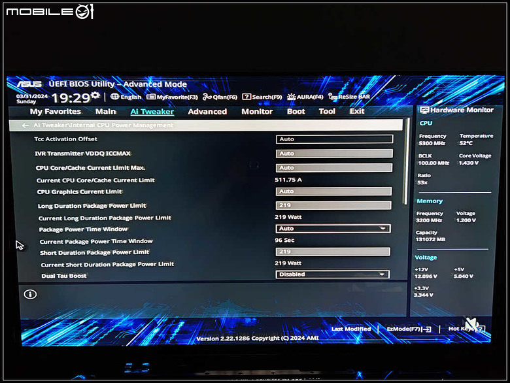
Task: Select the Exit tab
Action: [x=357, y=111]
